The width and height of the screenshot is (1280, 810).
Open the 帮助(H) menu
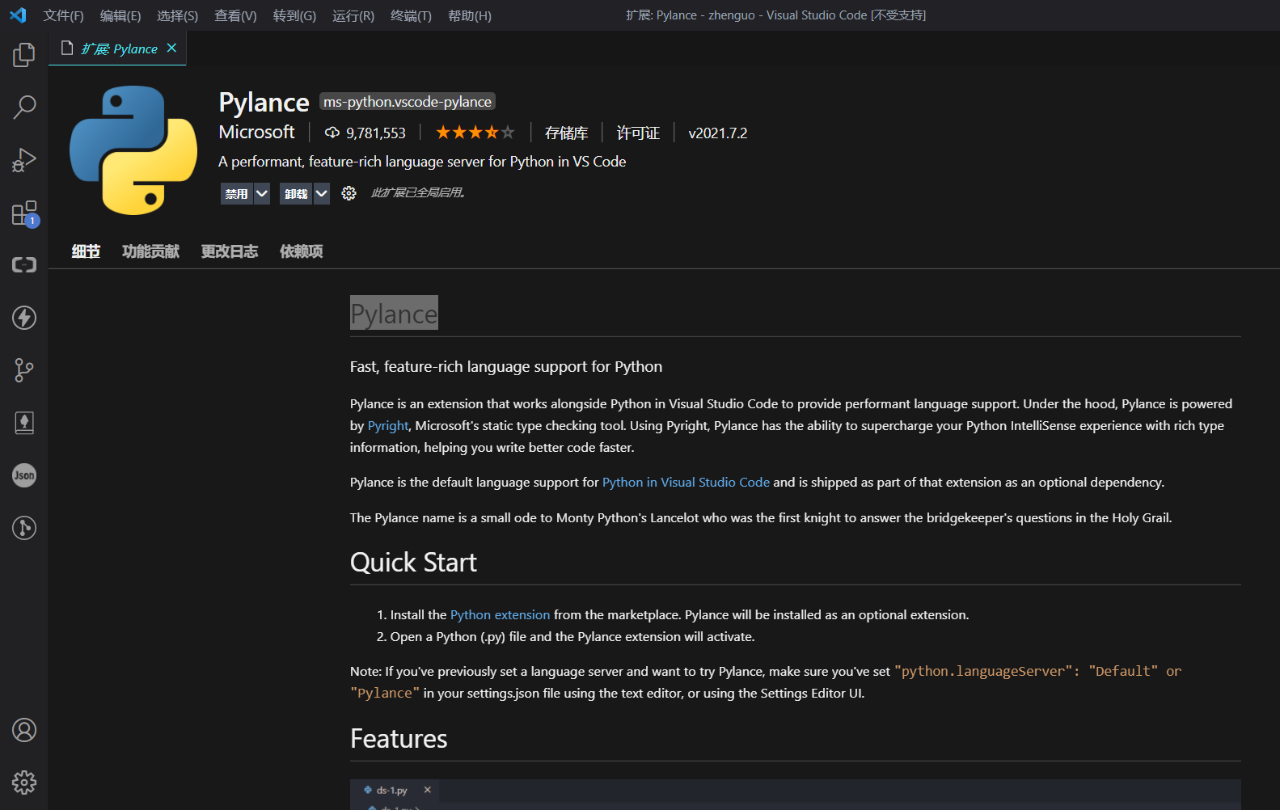click(470, 15)
